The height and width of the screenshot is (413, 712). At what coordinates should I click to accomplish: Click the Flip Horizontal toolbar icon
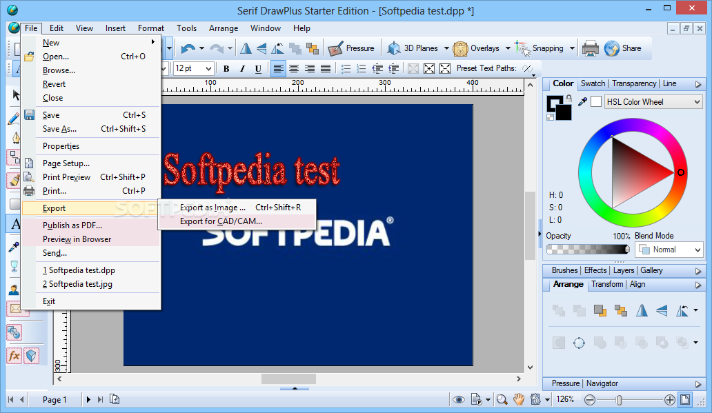[x=246, y=48]
